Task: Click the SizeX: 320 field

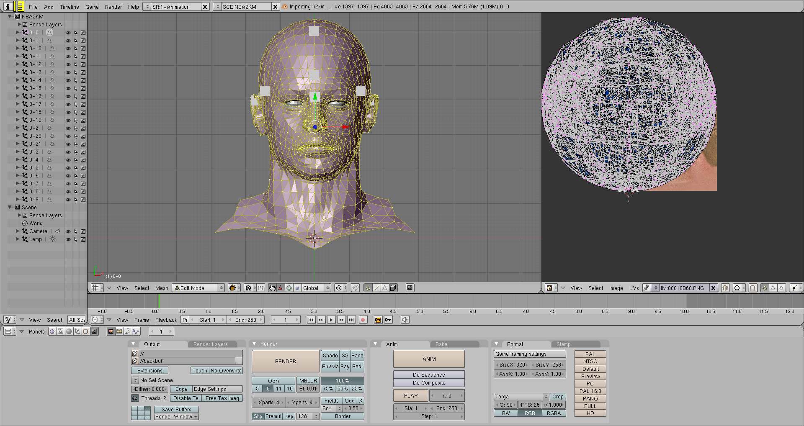Action: 512,364
